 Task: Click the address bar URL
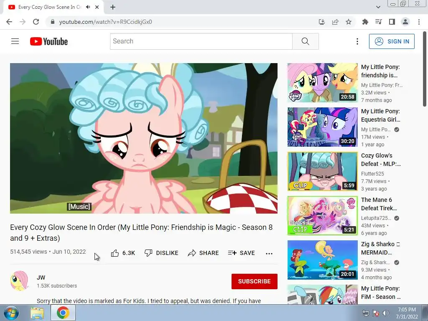105,22
